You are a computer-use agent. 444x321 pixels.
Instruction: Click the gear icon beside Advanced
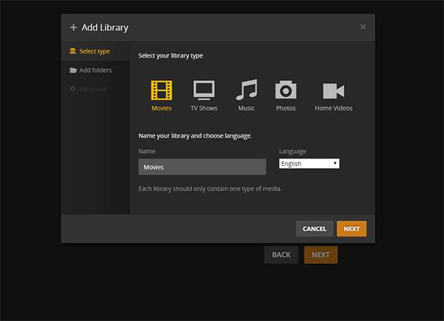(73, 89)
